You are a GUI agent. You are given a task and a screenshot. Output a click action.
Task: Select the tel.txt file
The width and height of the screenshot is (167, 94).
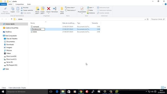pyautogui.click(x=35, y=32)
